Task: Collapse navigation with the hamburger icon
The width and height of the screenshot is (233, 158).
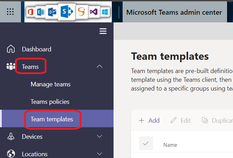Action: point(103,31)
